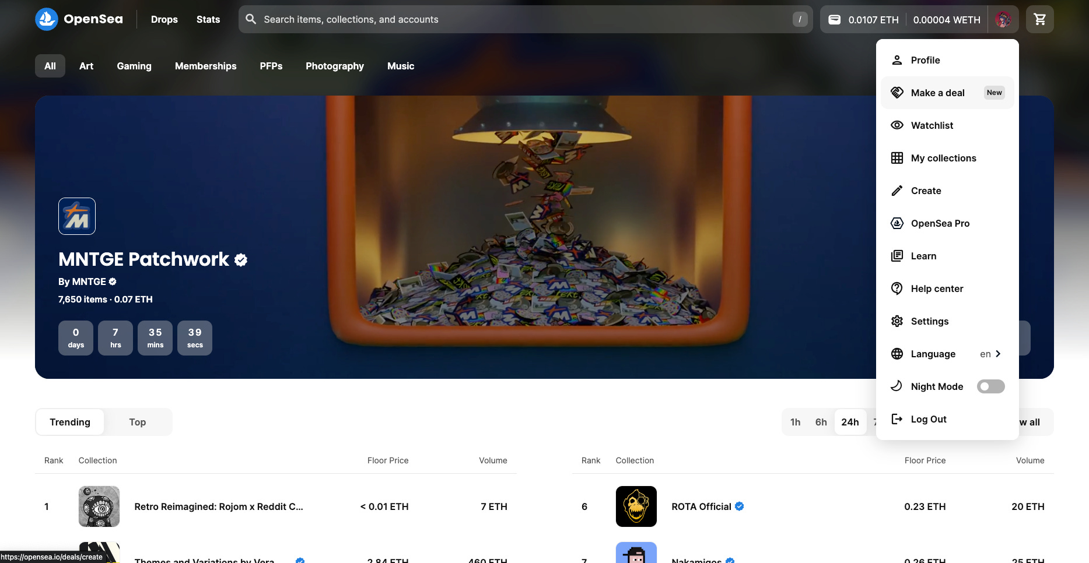Click the Night Mode moon icon
The image size is (1089, 563).
click(897, 386)
